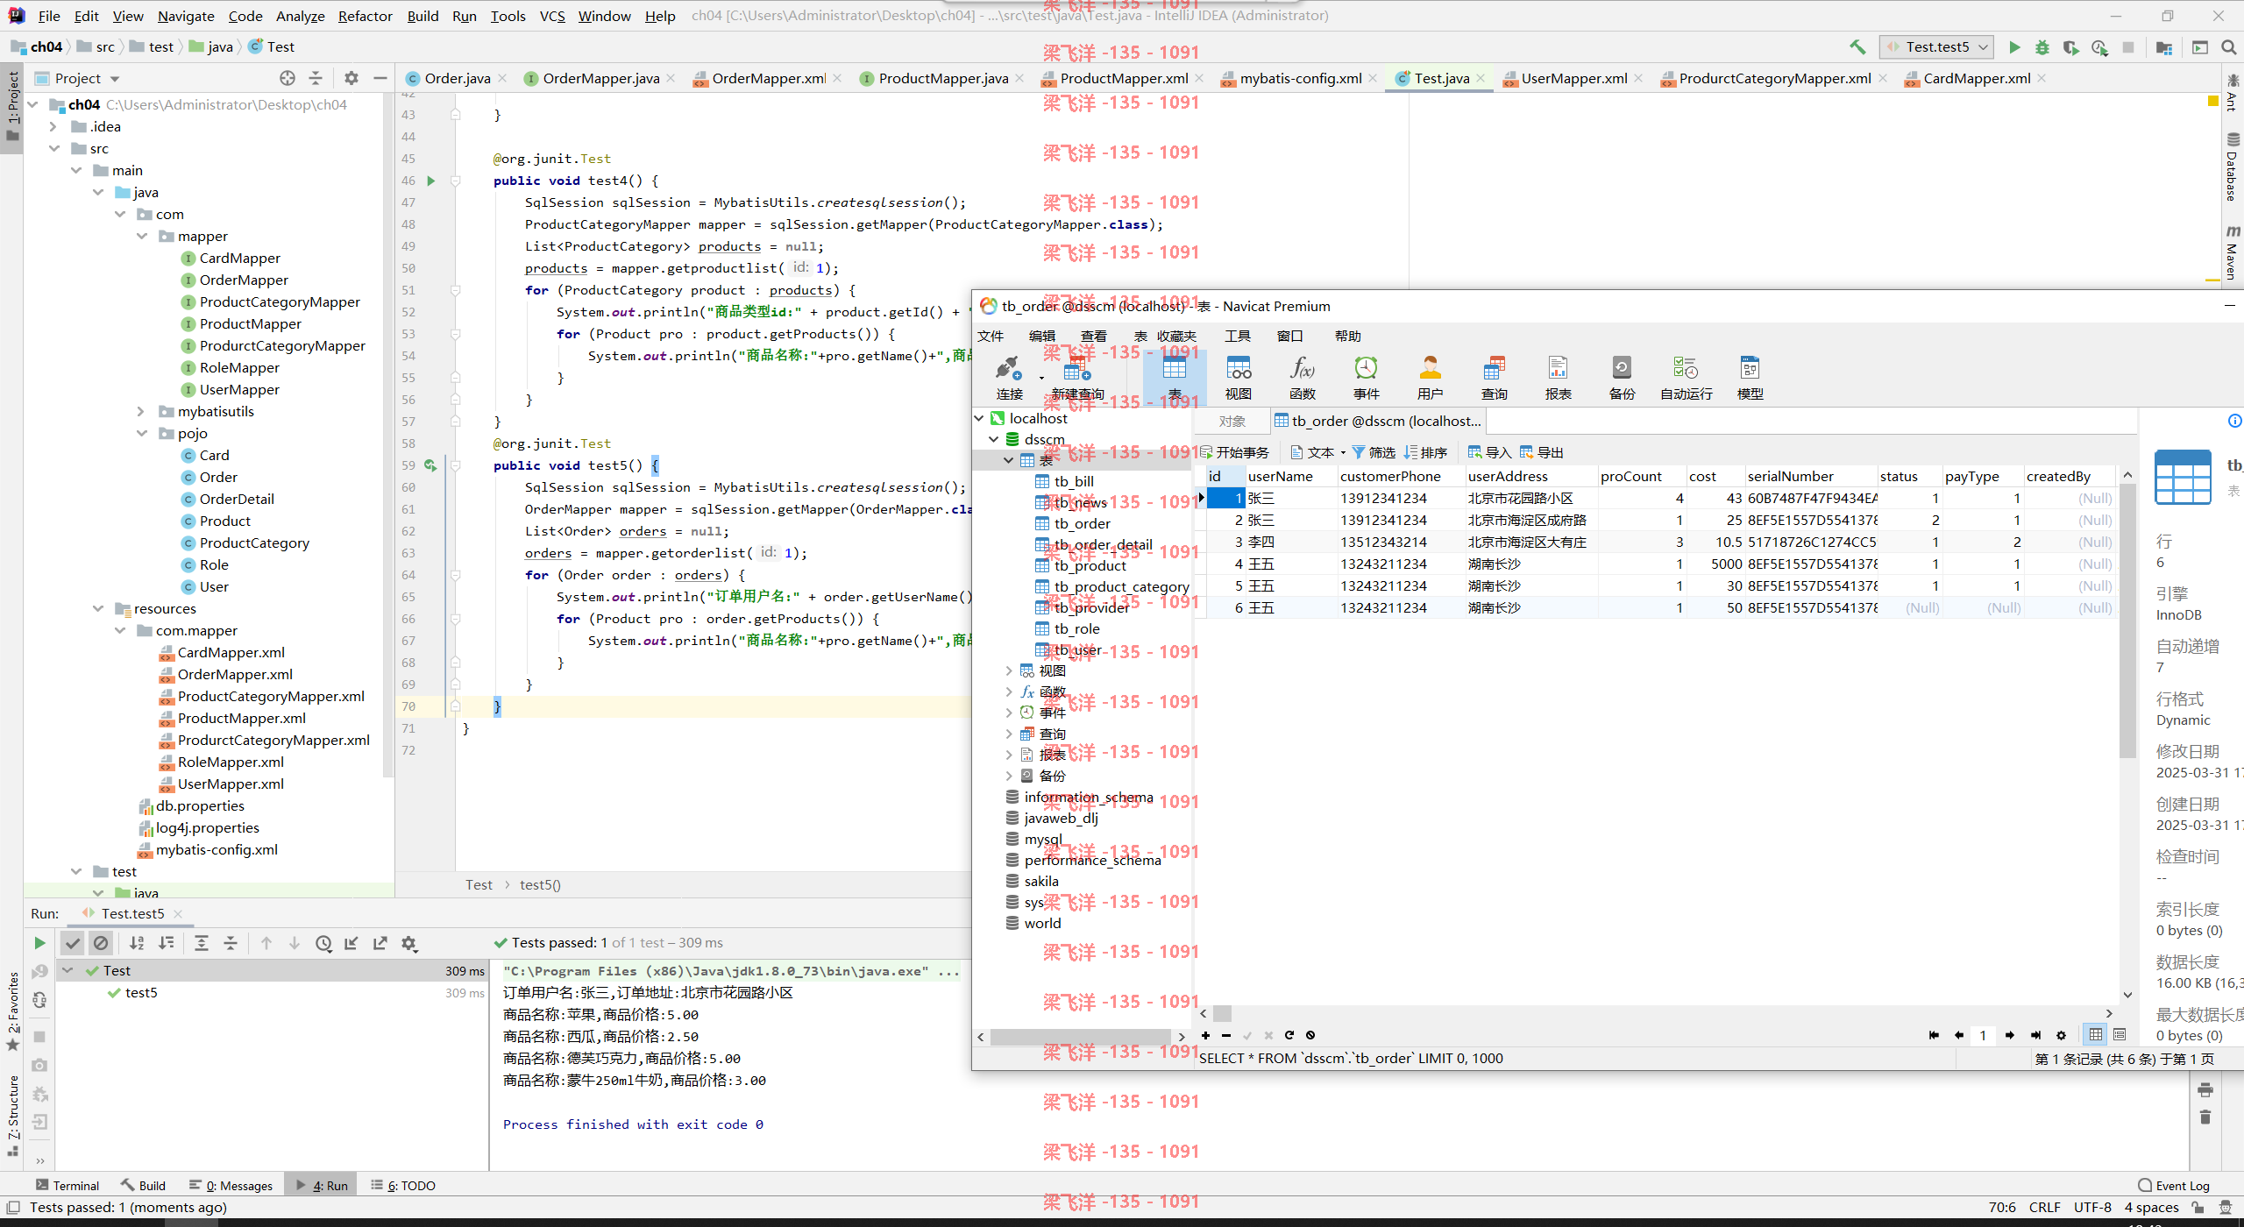Click 筛选 filter button in Navicat
Screen dimensions: 2244x1227
coord(1374,453)
